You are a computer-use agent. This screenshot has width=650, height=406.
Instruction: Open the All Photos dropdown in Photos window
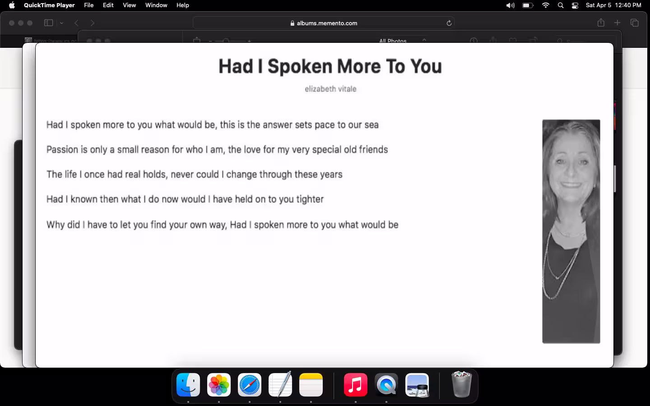402,41
